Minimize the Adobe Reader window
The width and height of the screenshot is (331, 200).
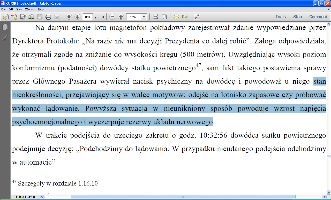[x=316, y=3]
